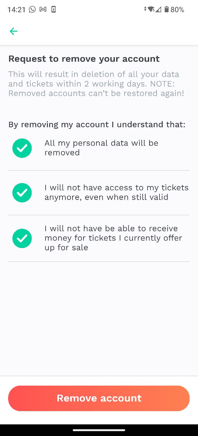
Task: Tap the WhatsApp notification icon
Action: click(x=32, y=9)
